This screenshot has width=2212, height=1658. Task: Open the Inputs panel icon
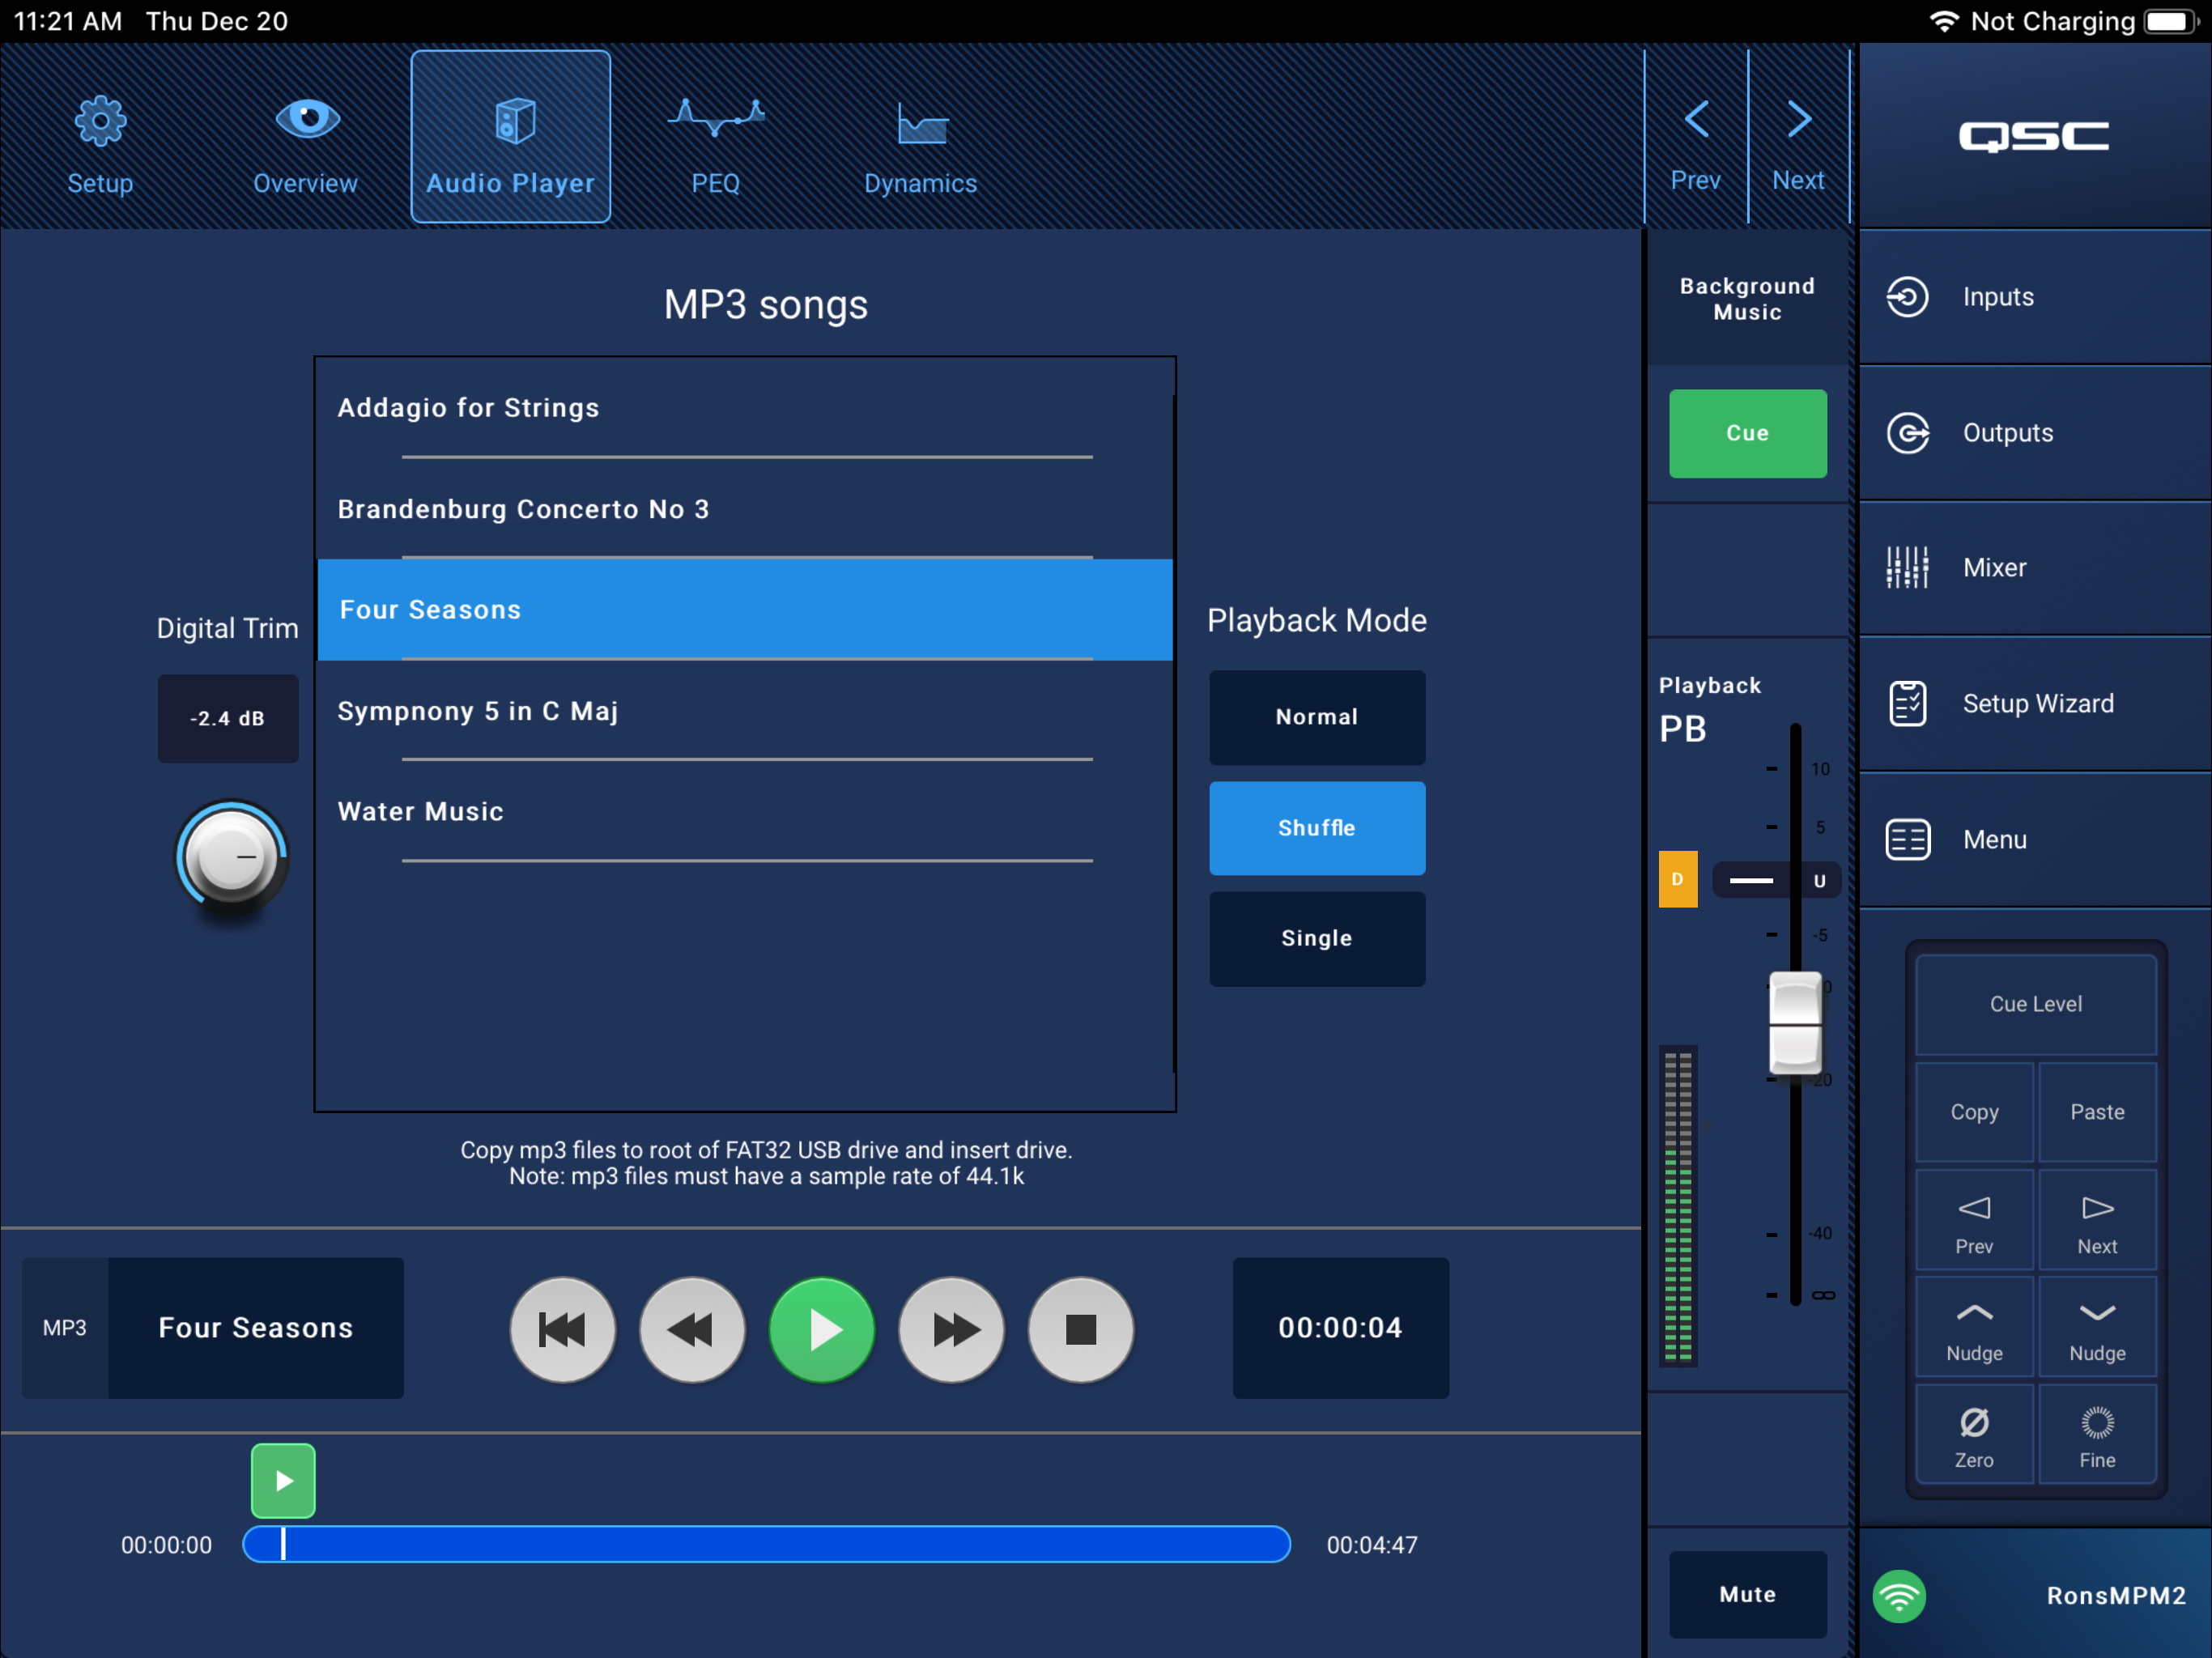(1908, 296)
